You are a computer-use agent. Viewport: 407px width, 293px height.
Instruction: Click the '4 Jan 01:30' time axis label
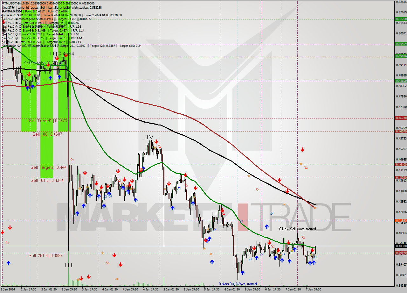point(110,289)
